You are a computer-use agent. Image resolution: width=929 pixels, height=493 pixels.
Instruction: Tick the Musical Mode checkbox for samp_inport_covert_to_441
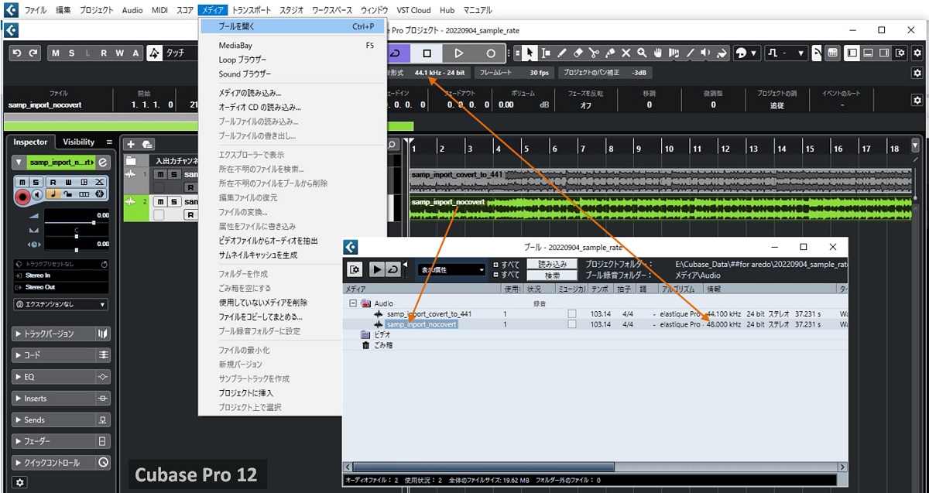click(x=572, y=313)
